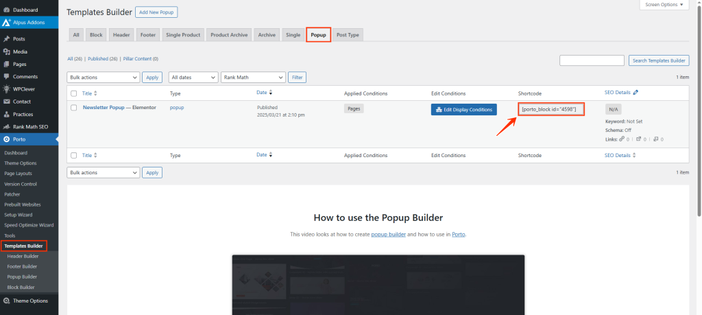Open Media library icon in sidebar
The width and height of the screenshot is (702, 315).
coord(6,51)
